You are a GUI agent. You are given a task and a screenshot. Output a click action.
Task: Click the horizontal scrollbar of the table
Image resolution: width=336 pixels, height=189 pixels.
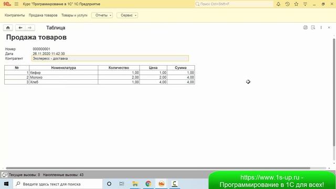[x=158, y=168]
